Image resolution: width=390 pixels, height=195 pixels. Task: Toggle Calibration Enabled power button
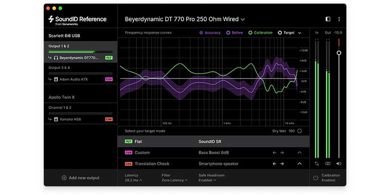(315, 178)
